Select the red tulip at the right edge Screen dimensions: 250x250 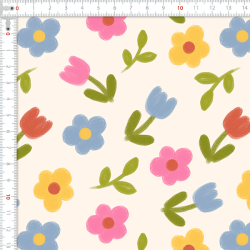[236, 123]
